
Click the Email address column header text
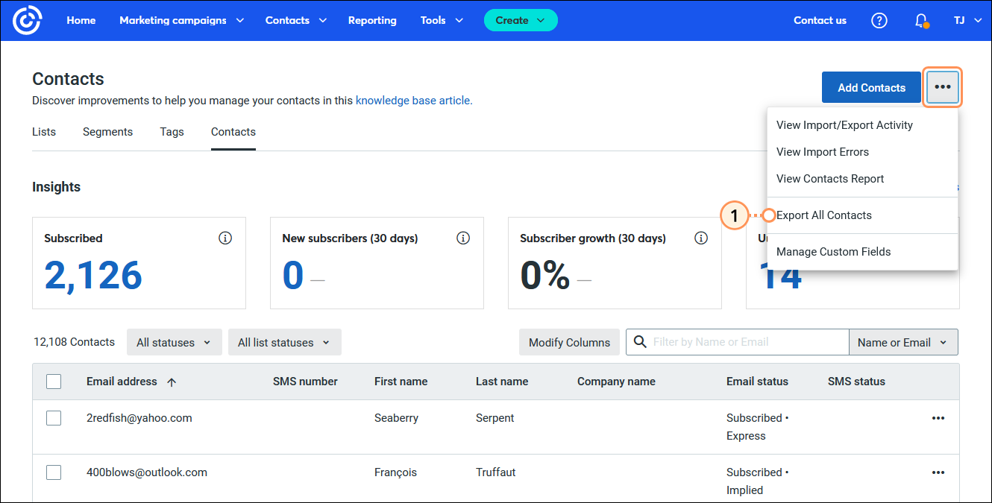122,382
